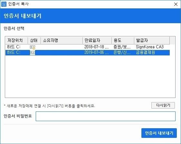Click the 은행/신... usage cell
The height and width of the screenshot is (144, 181).
coord(122,53)
